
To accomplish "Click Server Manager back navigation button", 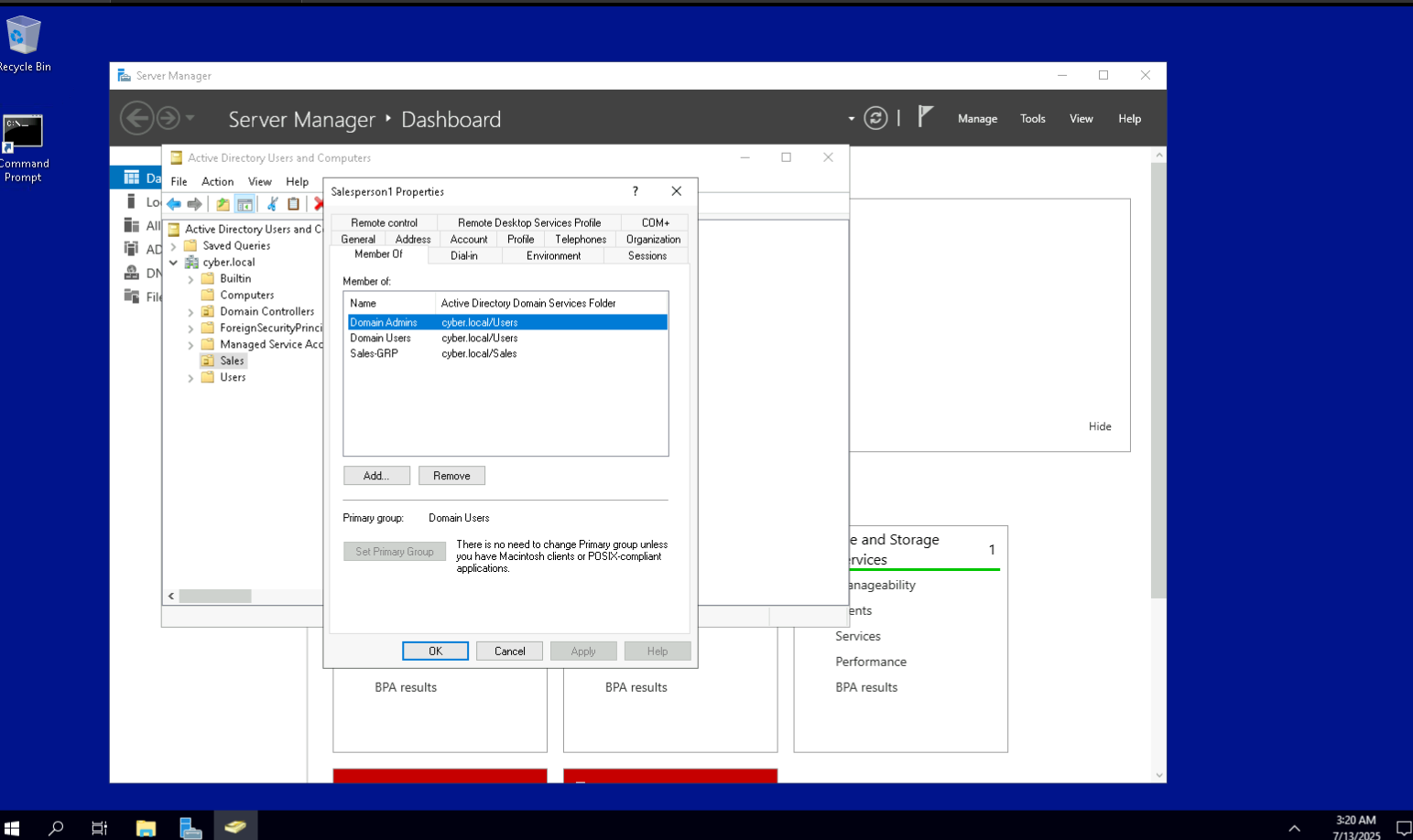I will [137, 118].
